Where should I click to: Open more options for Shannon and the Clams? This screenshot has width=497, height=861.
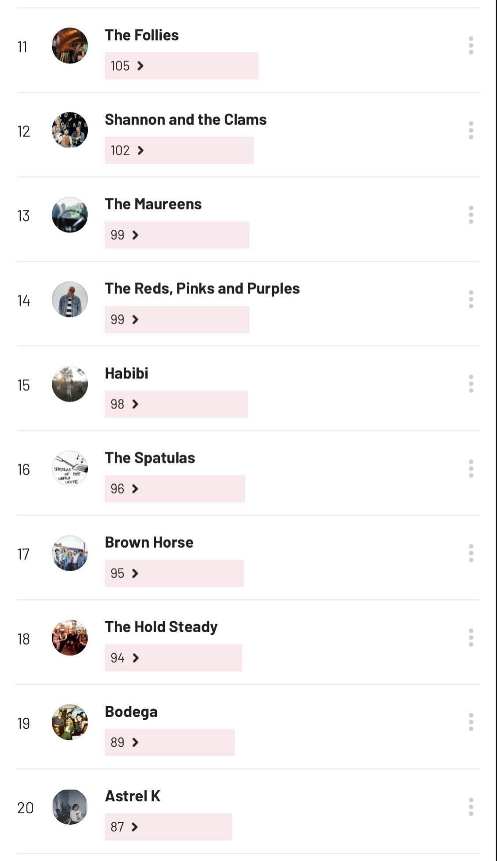[x=471, y=130]
